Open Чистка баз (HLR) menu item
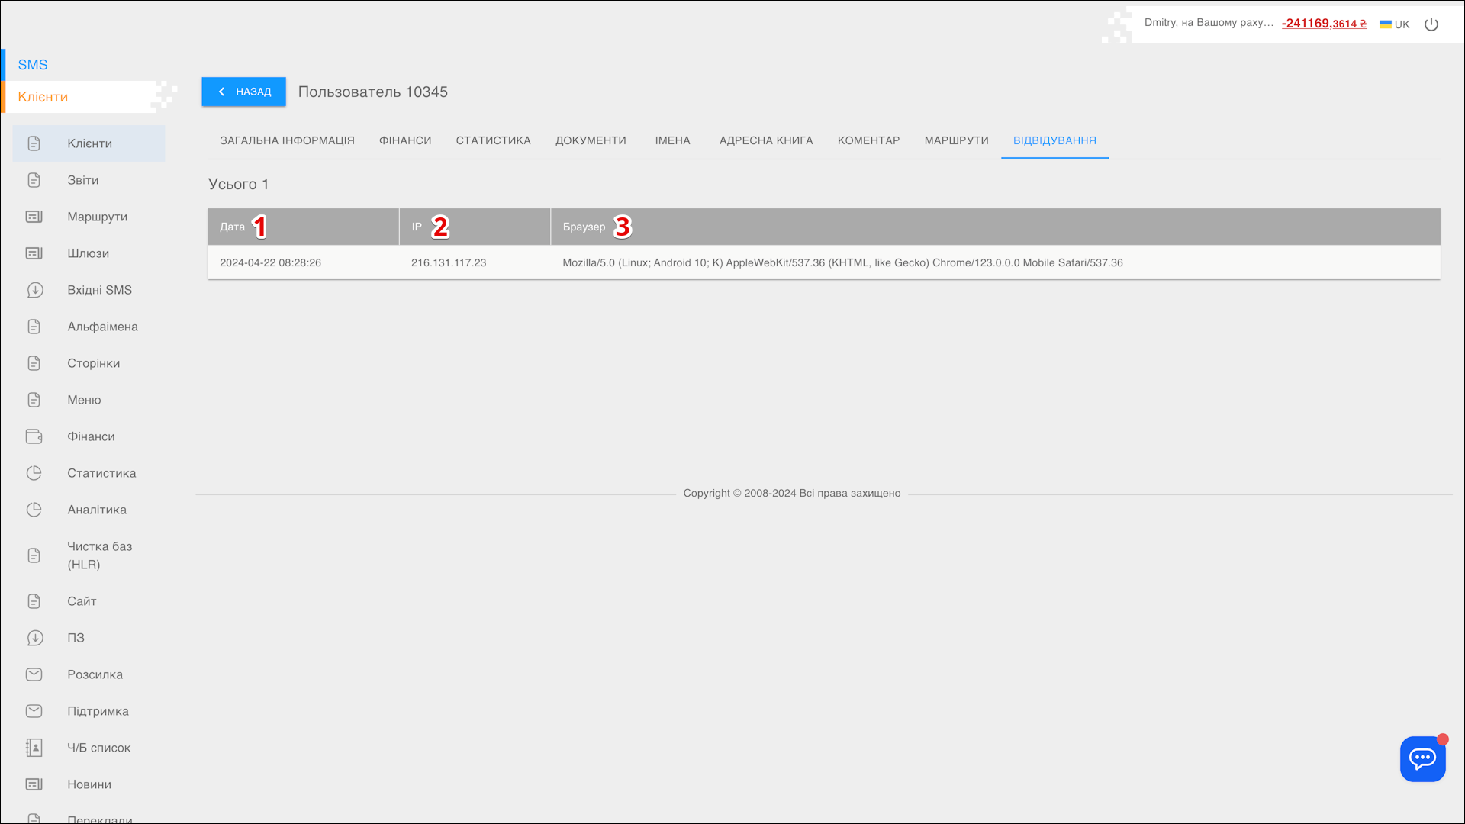1465x824 pixels. point(99,555)
